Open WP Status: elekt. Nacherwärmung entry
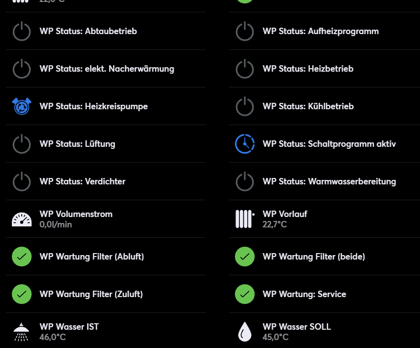The width and height of the screenshot is (420, 348). pos(107,69)
